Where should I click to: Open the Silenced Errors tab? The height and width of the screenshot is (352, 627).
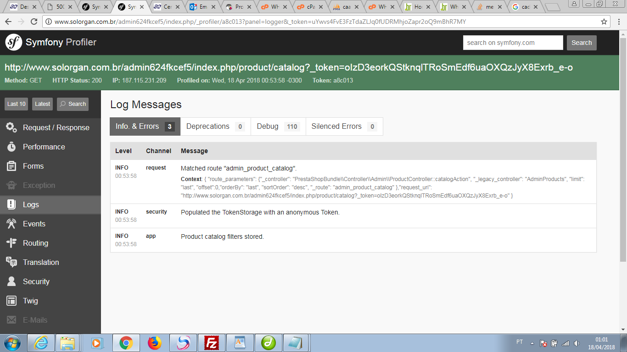tap(344, 126)
